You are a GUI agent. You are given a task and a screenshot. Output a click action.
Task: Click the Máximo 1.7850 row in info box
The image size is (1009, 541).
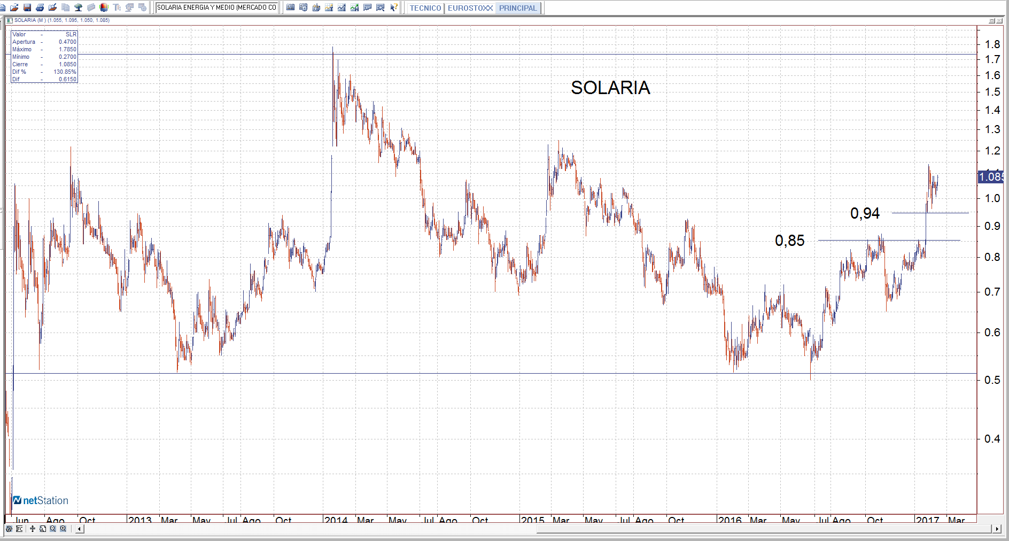click(44, 49)
